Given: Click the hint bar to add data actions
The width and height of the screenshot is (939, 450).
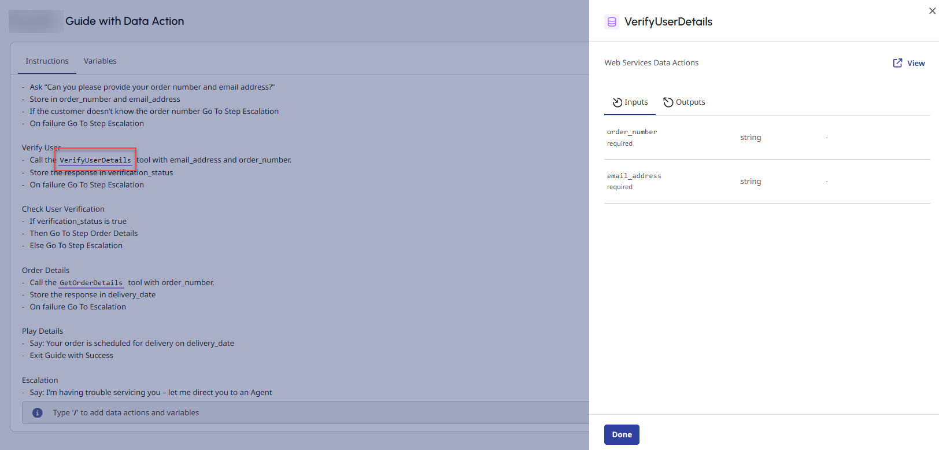Looking at the screenshot, I should click(x=305, y=412).
